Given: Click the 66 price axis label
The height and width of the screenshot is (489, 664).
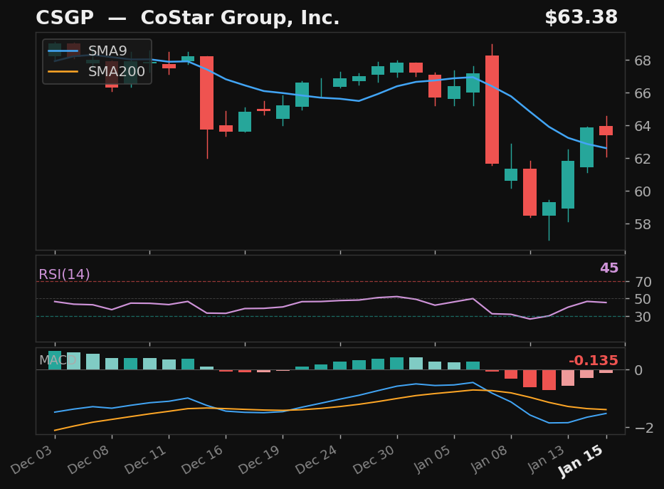Looking at the screenshot, I should 643,93.
